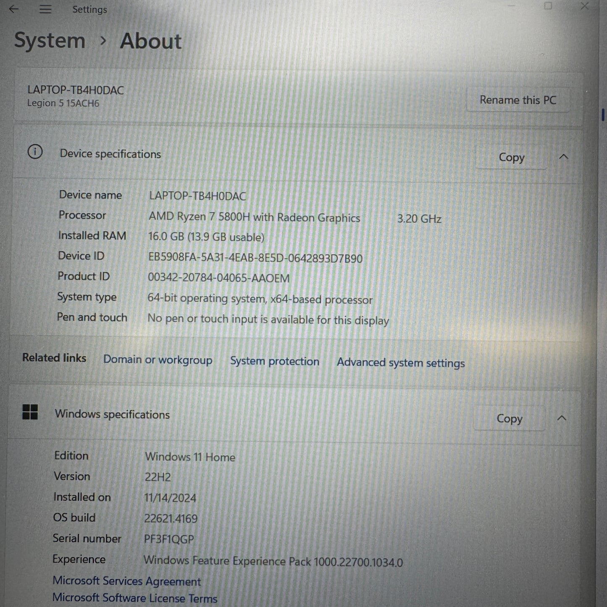Copy the device specifications
The image size is (607, 607).
(511, 157)
